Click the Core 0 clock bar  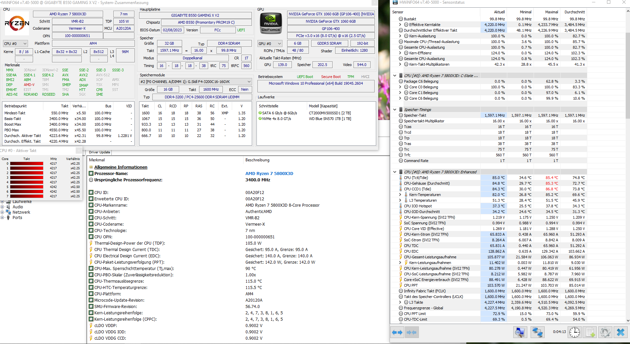[x=27, y=164]
